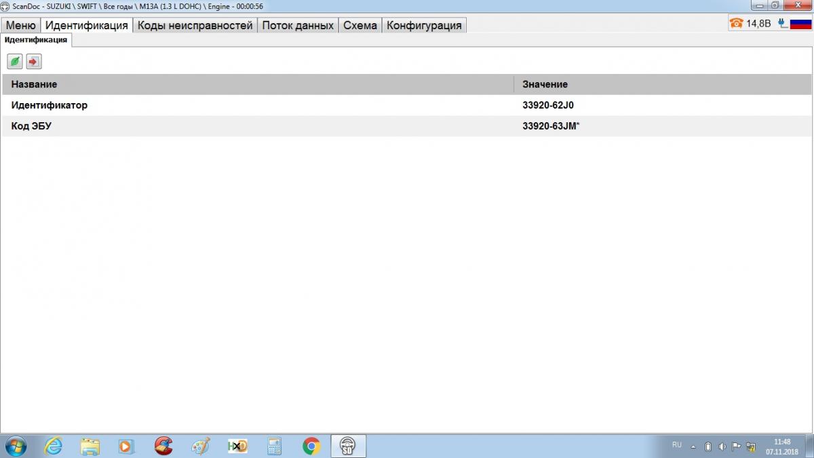Click the RU input language indicator
This screenshot has width=814, height=458.
[677, 445]
